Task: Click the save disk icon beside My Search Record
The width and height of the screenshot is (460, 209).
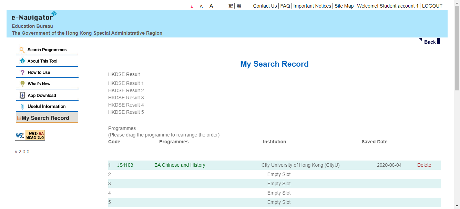Action: [19, 118]
